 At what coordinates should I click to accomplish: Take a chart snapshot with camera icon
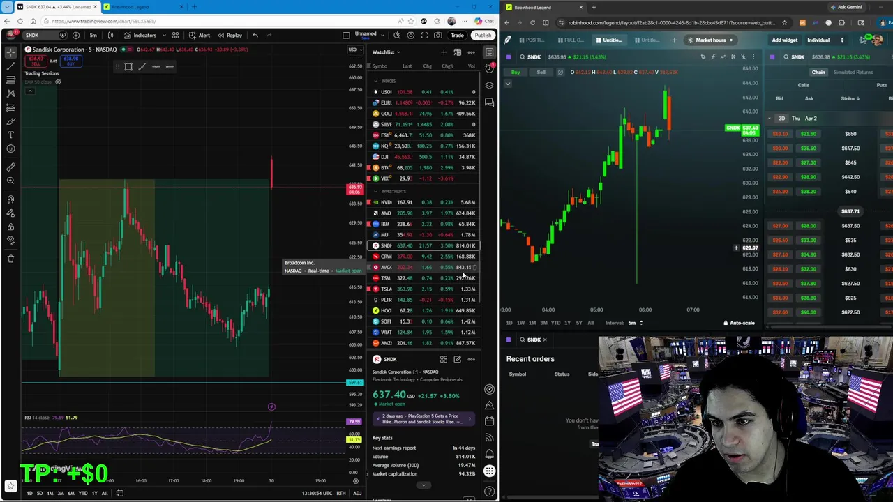(x=438, y=35)
